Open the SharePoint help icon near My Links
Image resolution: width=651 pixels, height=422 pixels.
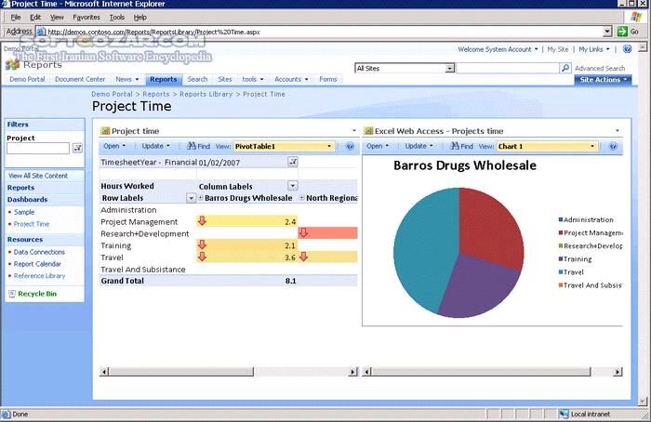click(630, 49)
